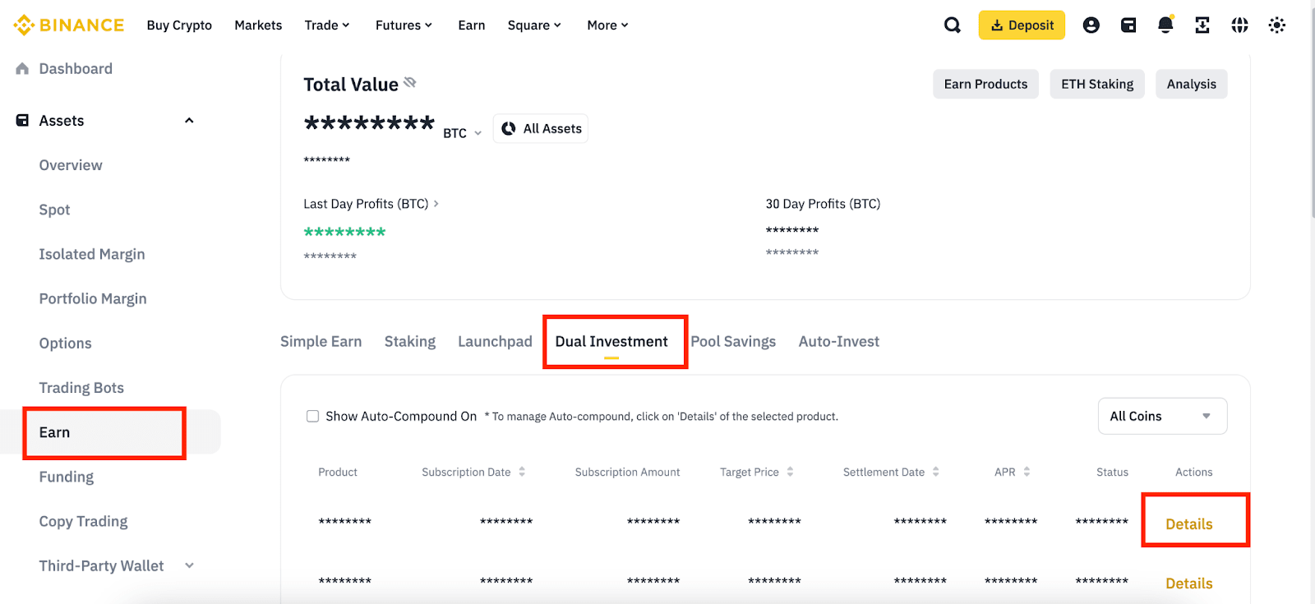Toggle the light/dark theme sun icon
Screen dimensions: 1315x604
pyautogui.click(x=1276, y=25)
